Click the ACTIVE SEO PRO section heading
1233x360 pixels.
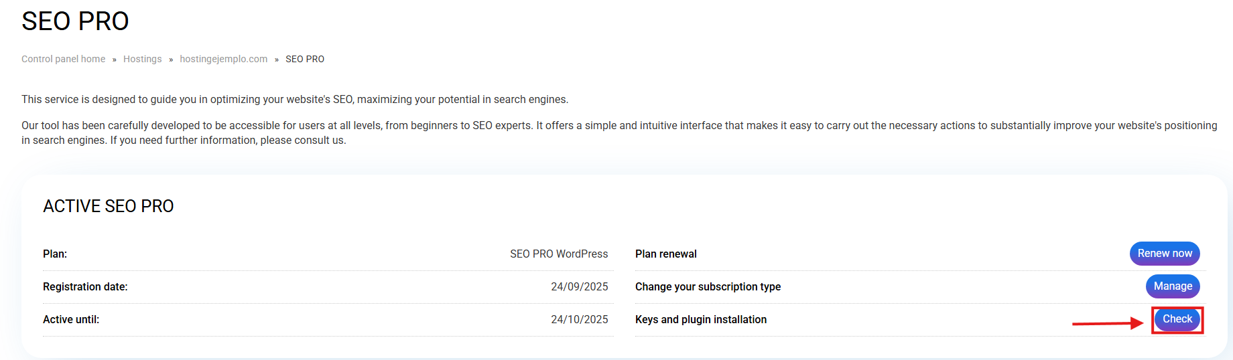click(x=108, y=206)
